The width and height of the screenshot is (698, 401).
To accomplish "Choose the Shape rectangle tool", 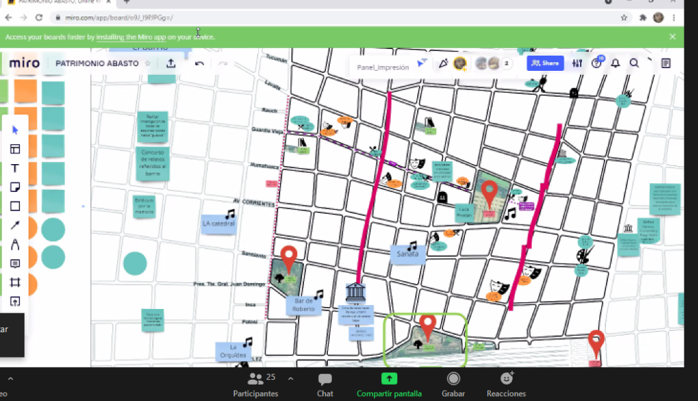I will [15, 206].
